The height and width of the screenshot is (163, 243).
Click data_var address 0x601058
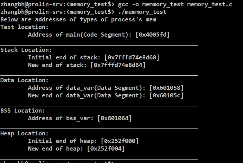click(166, 88)
